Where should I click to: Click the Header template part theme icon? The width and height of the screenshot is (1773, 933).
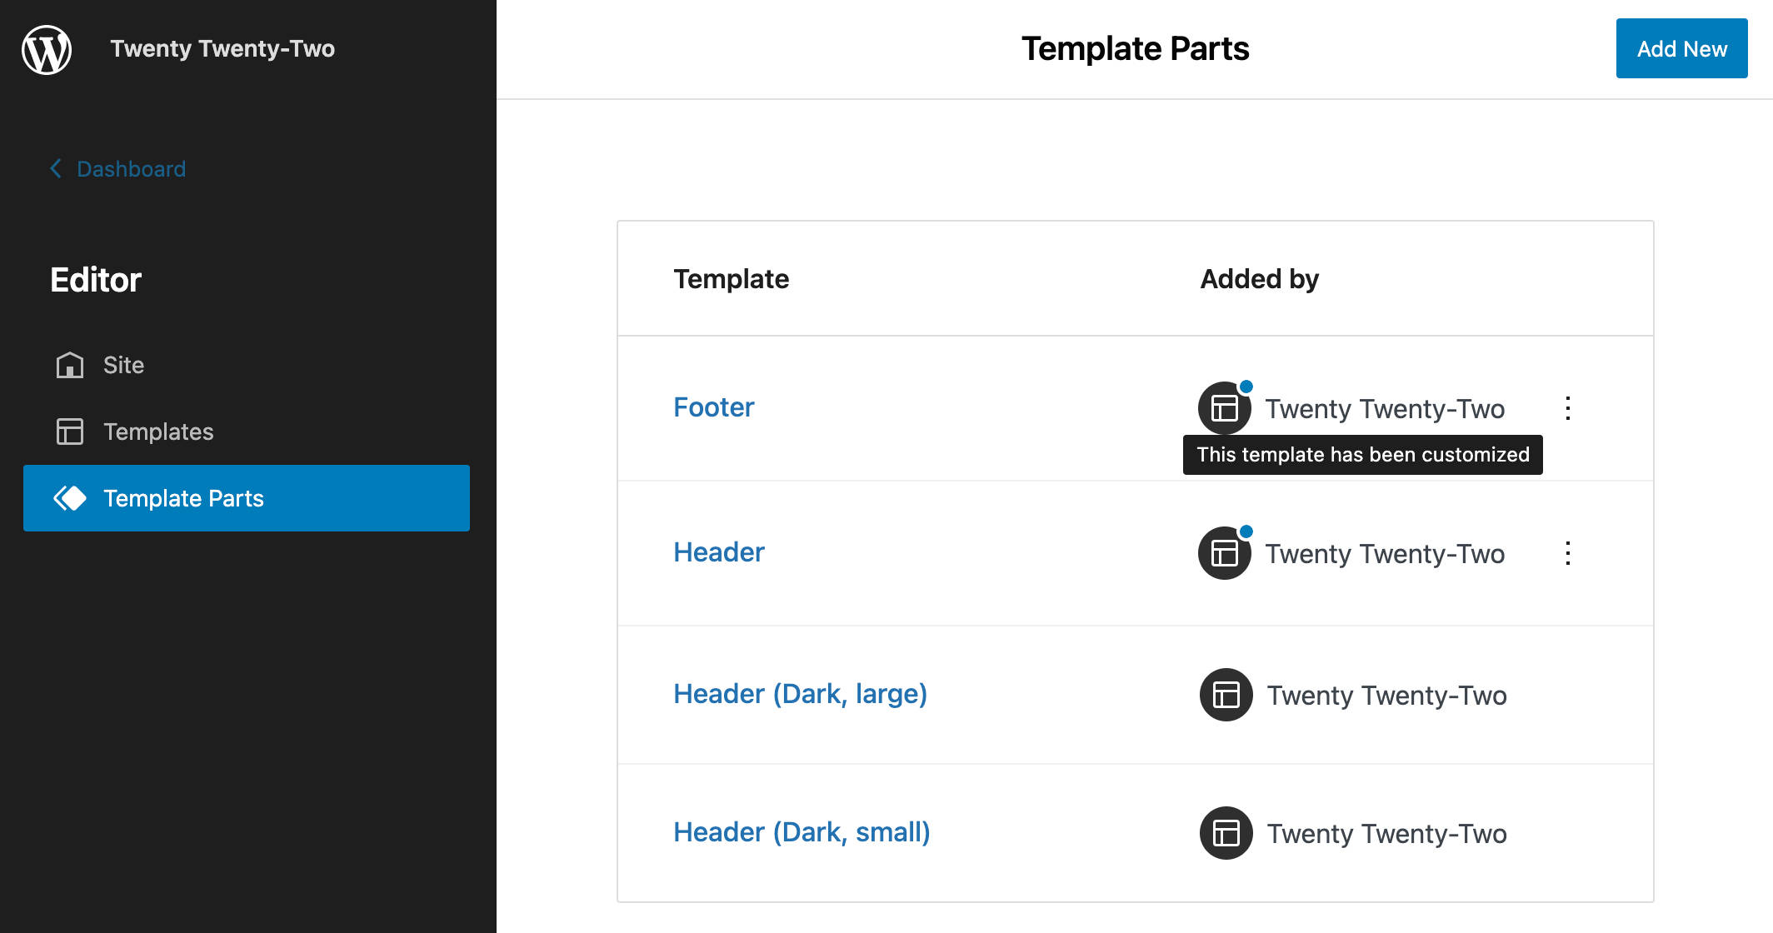pos(1223,552)
